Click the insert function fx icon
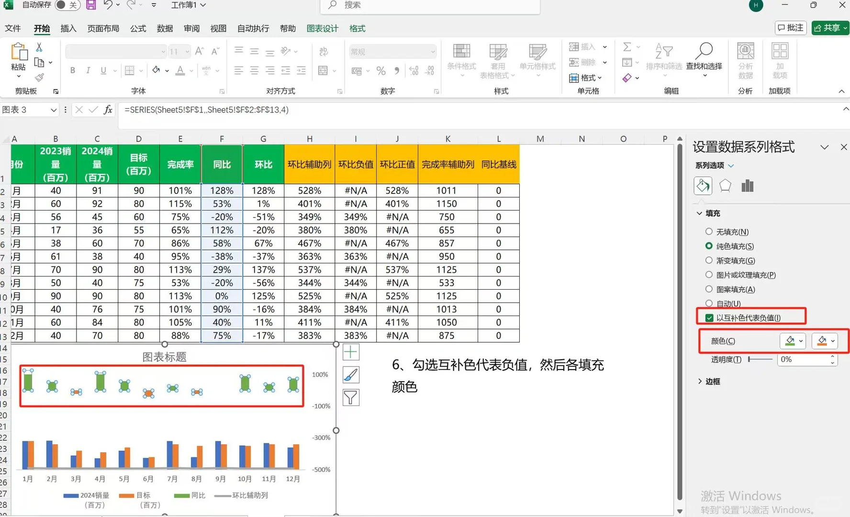Viewport: 850px width, 517px height. pyautogui.click(x=108, y=110)
